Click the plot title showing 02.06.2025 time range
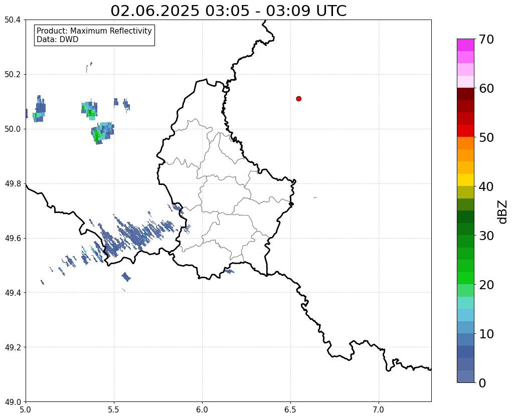Screen dimensions: 513x418 [228, 11]
